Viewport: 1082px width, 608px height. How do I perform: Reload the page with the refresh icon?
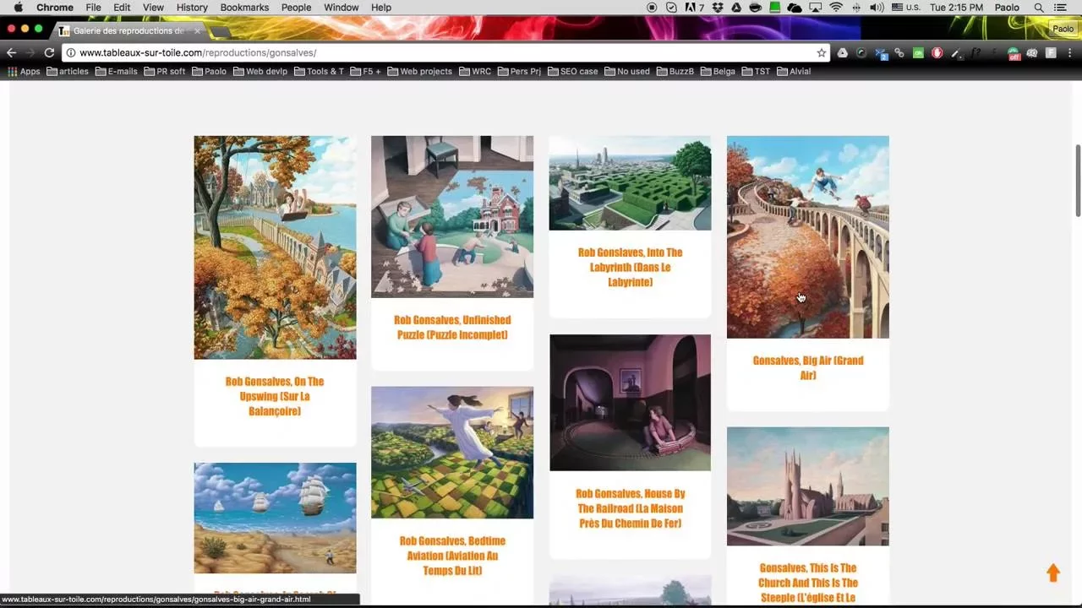(49, 52)
